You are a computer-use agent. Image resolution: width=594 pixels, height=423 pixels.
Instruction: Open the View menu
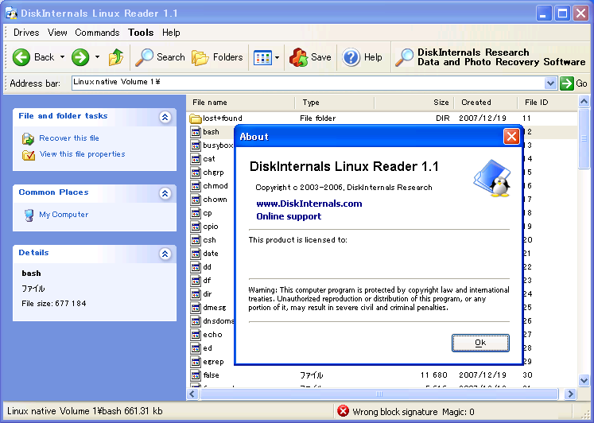(x=57, y=33)
